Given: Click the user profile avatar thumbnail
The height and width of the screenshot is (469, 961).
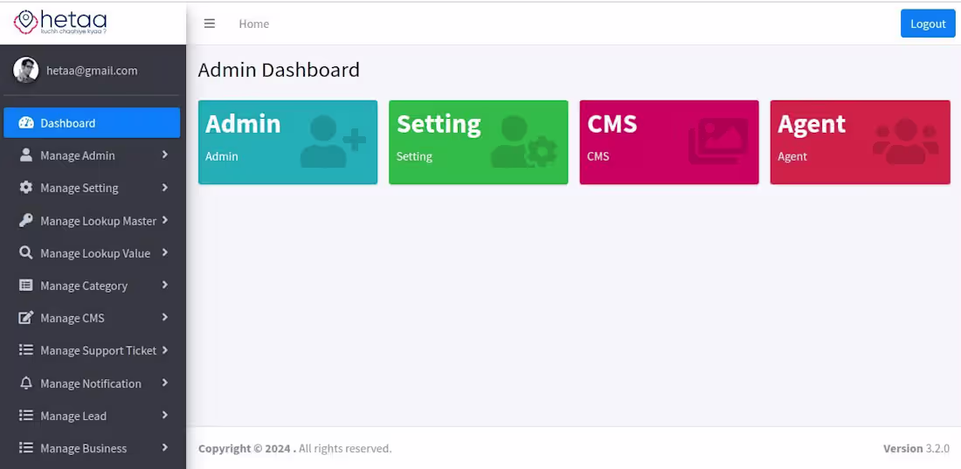Looking at the screenshot, I should (x=26, y=70).
